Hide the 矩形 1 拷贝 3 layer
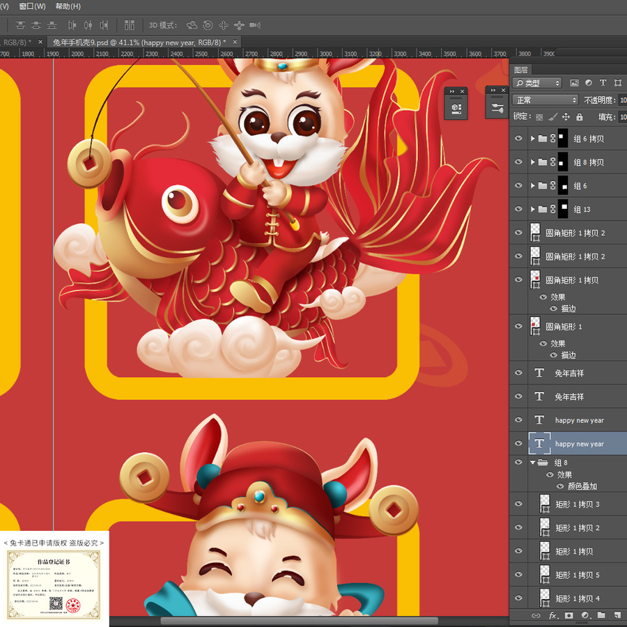This screenshot has height=627, width=627. (518, 504)
